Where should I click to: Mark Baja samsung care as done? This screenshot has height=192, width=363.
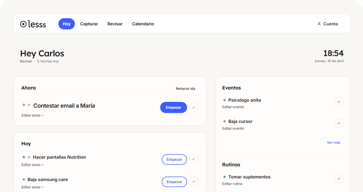click(194, 182)
